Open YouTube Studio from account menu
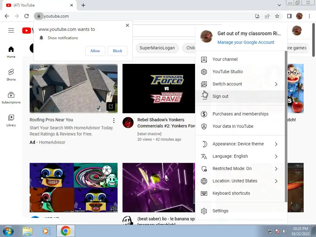 (x=240, y=72)
